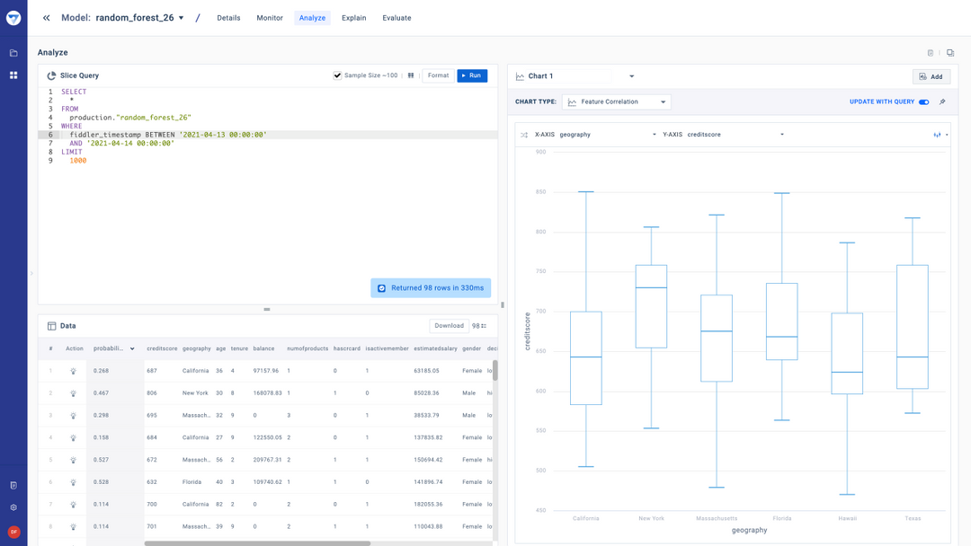Run the slice query
The width and height of the screenshot is (971, 546).
471,75
